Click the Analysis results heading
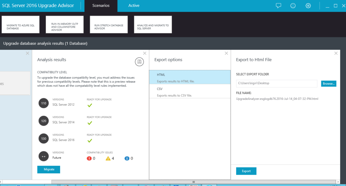346x186 pixels. point(52,60)
